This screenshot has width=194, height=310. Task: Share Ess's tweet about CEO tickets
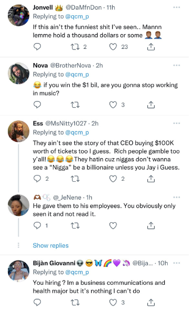coord(151,179)
